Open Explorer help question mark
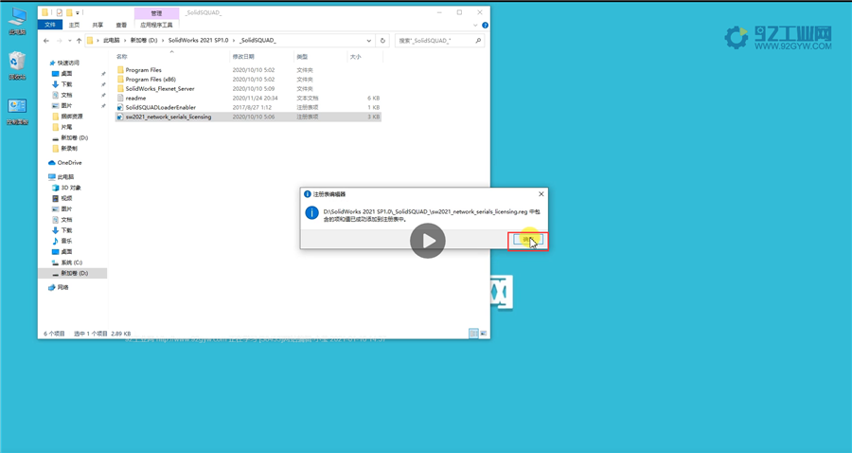The height and width of the screenshot is (453, 852). point(486,25)
